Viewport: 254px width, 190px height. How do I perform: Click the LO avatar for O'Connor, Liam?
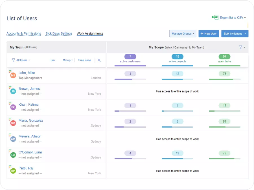[13, 155]
